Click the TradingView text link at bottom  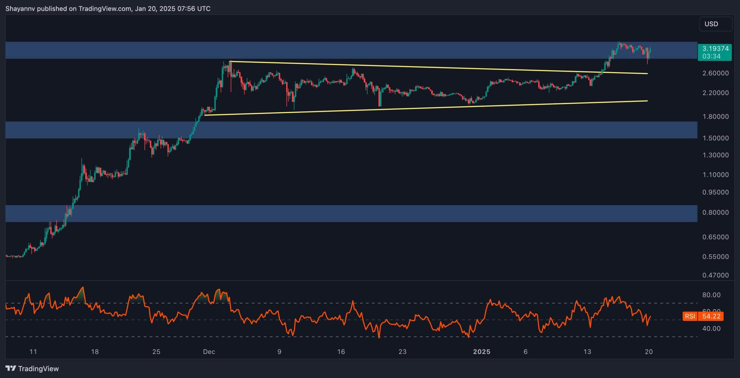(x=38, y=368)
